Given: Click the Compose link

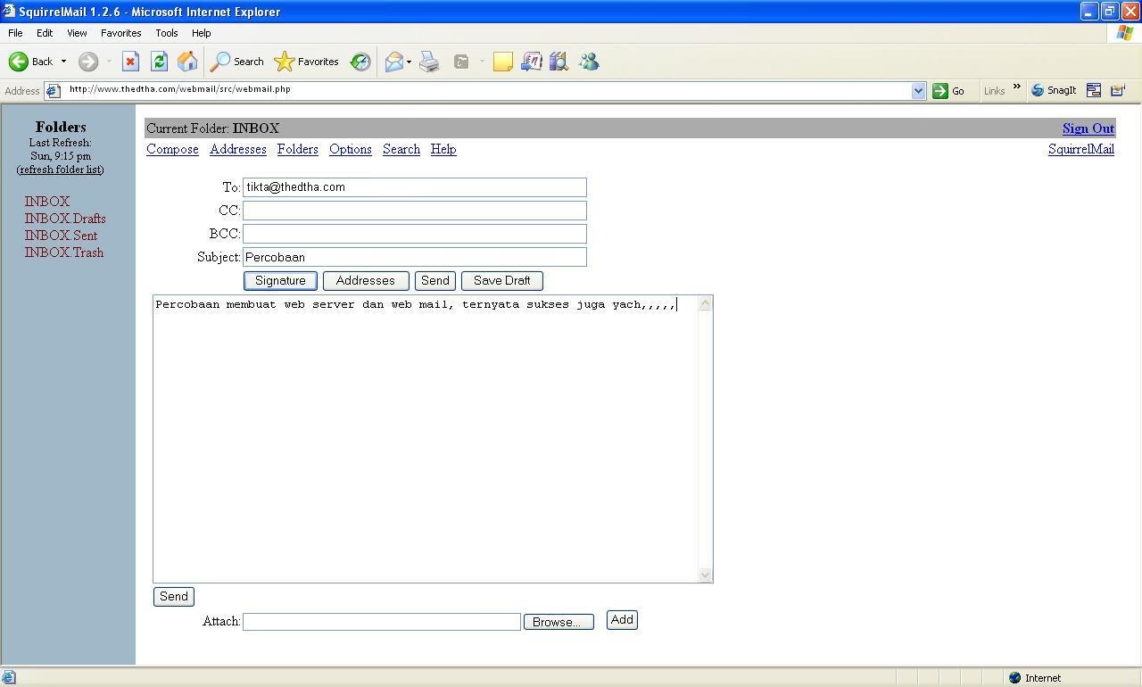Looking at the screenshot, I should (x=172, y=149).
